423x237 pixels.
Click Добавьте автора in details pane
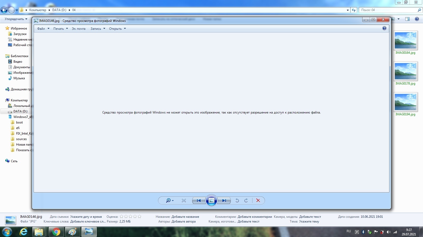[x=183, y=221]
